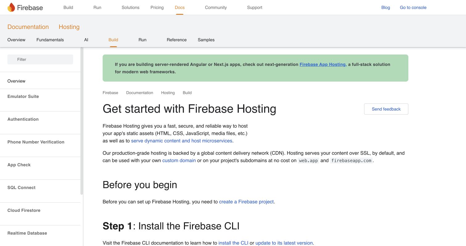466x246 pixels.
Task: Click the Get started with Firebase Hosting heading
Action: [x=189, y=109]
